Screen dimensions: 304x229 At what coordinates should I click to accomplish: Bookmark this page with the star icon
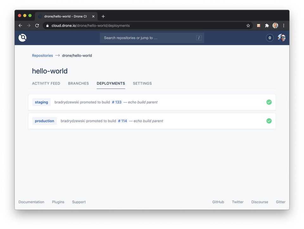248,26
